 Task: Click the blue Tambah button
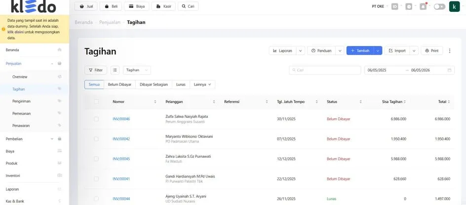pyautogui.click(x=360, y=51)
